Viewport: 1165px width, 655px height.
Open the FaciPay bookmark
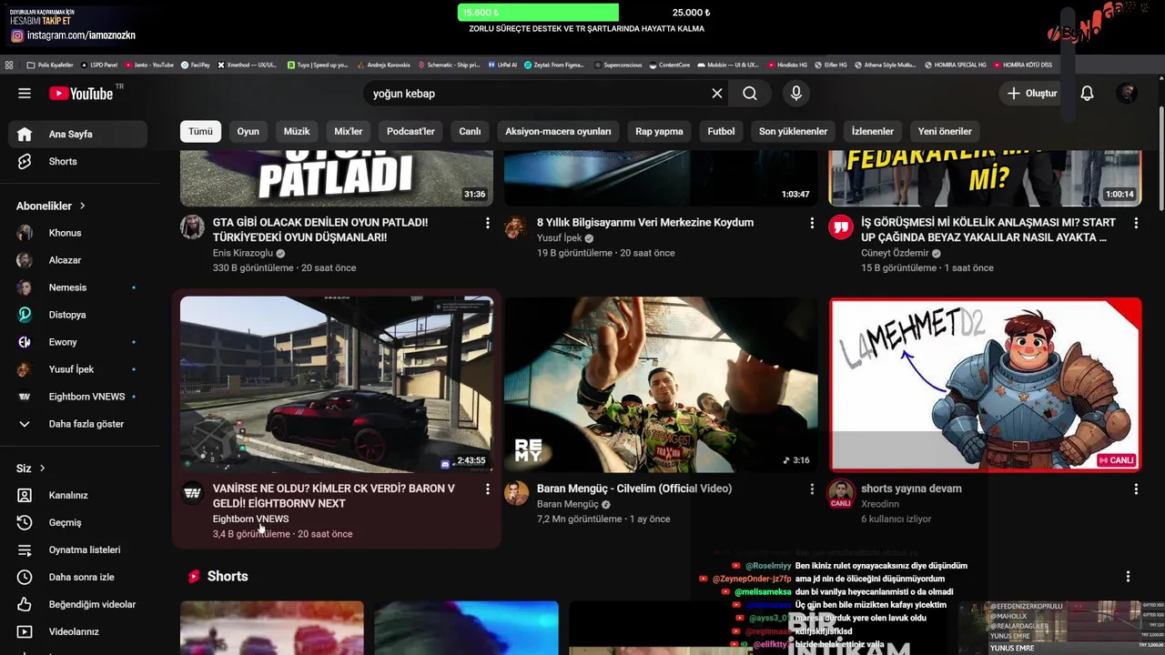[x=196, y=65]
